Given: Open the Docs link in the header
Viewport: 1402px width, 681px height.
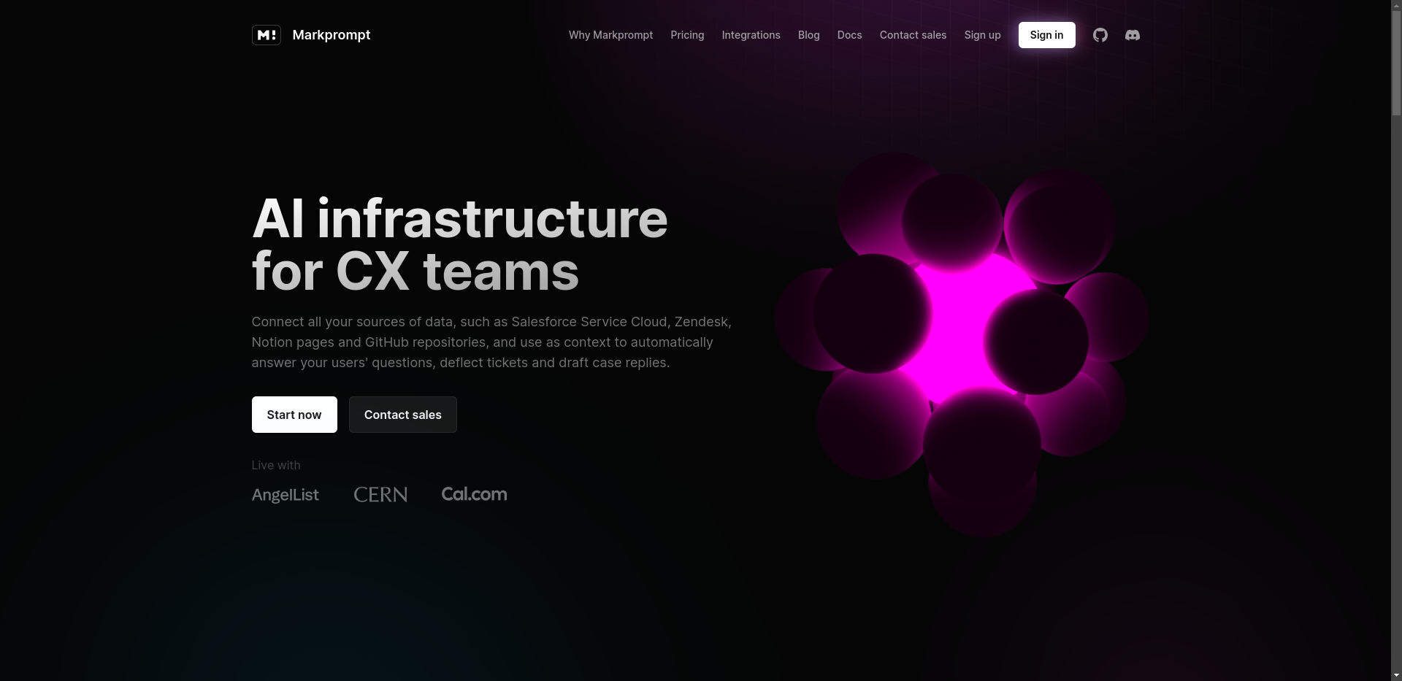Looking at the screenshot, I should (x=849, y=35).
